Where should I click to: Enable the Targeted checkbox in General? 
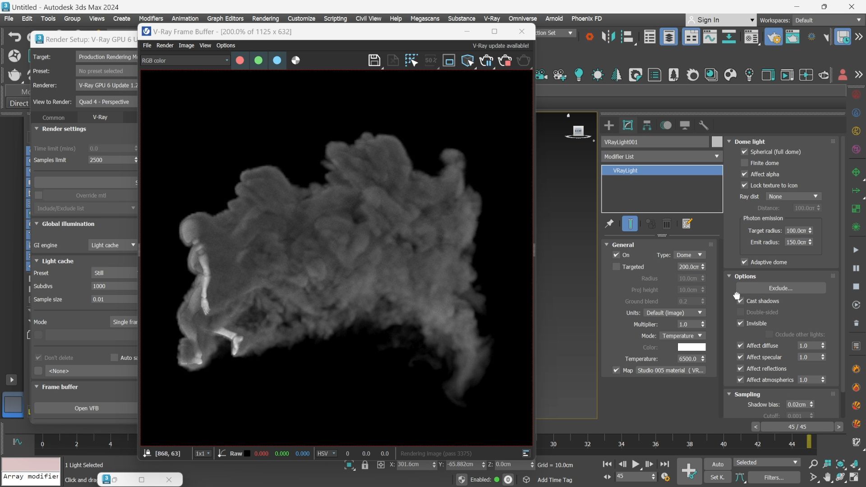point(616,267)
